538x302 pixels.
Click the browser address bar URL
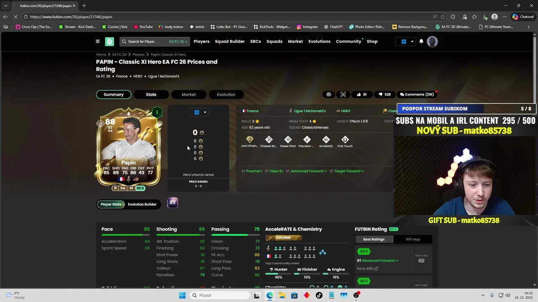pyautogui.click(x=71, y=17)
